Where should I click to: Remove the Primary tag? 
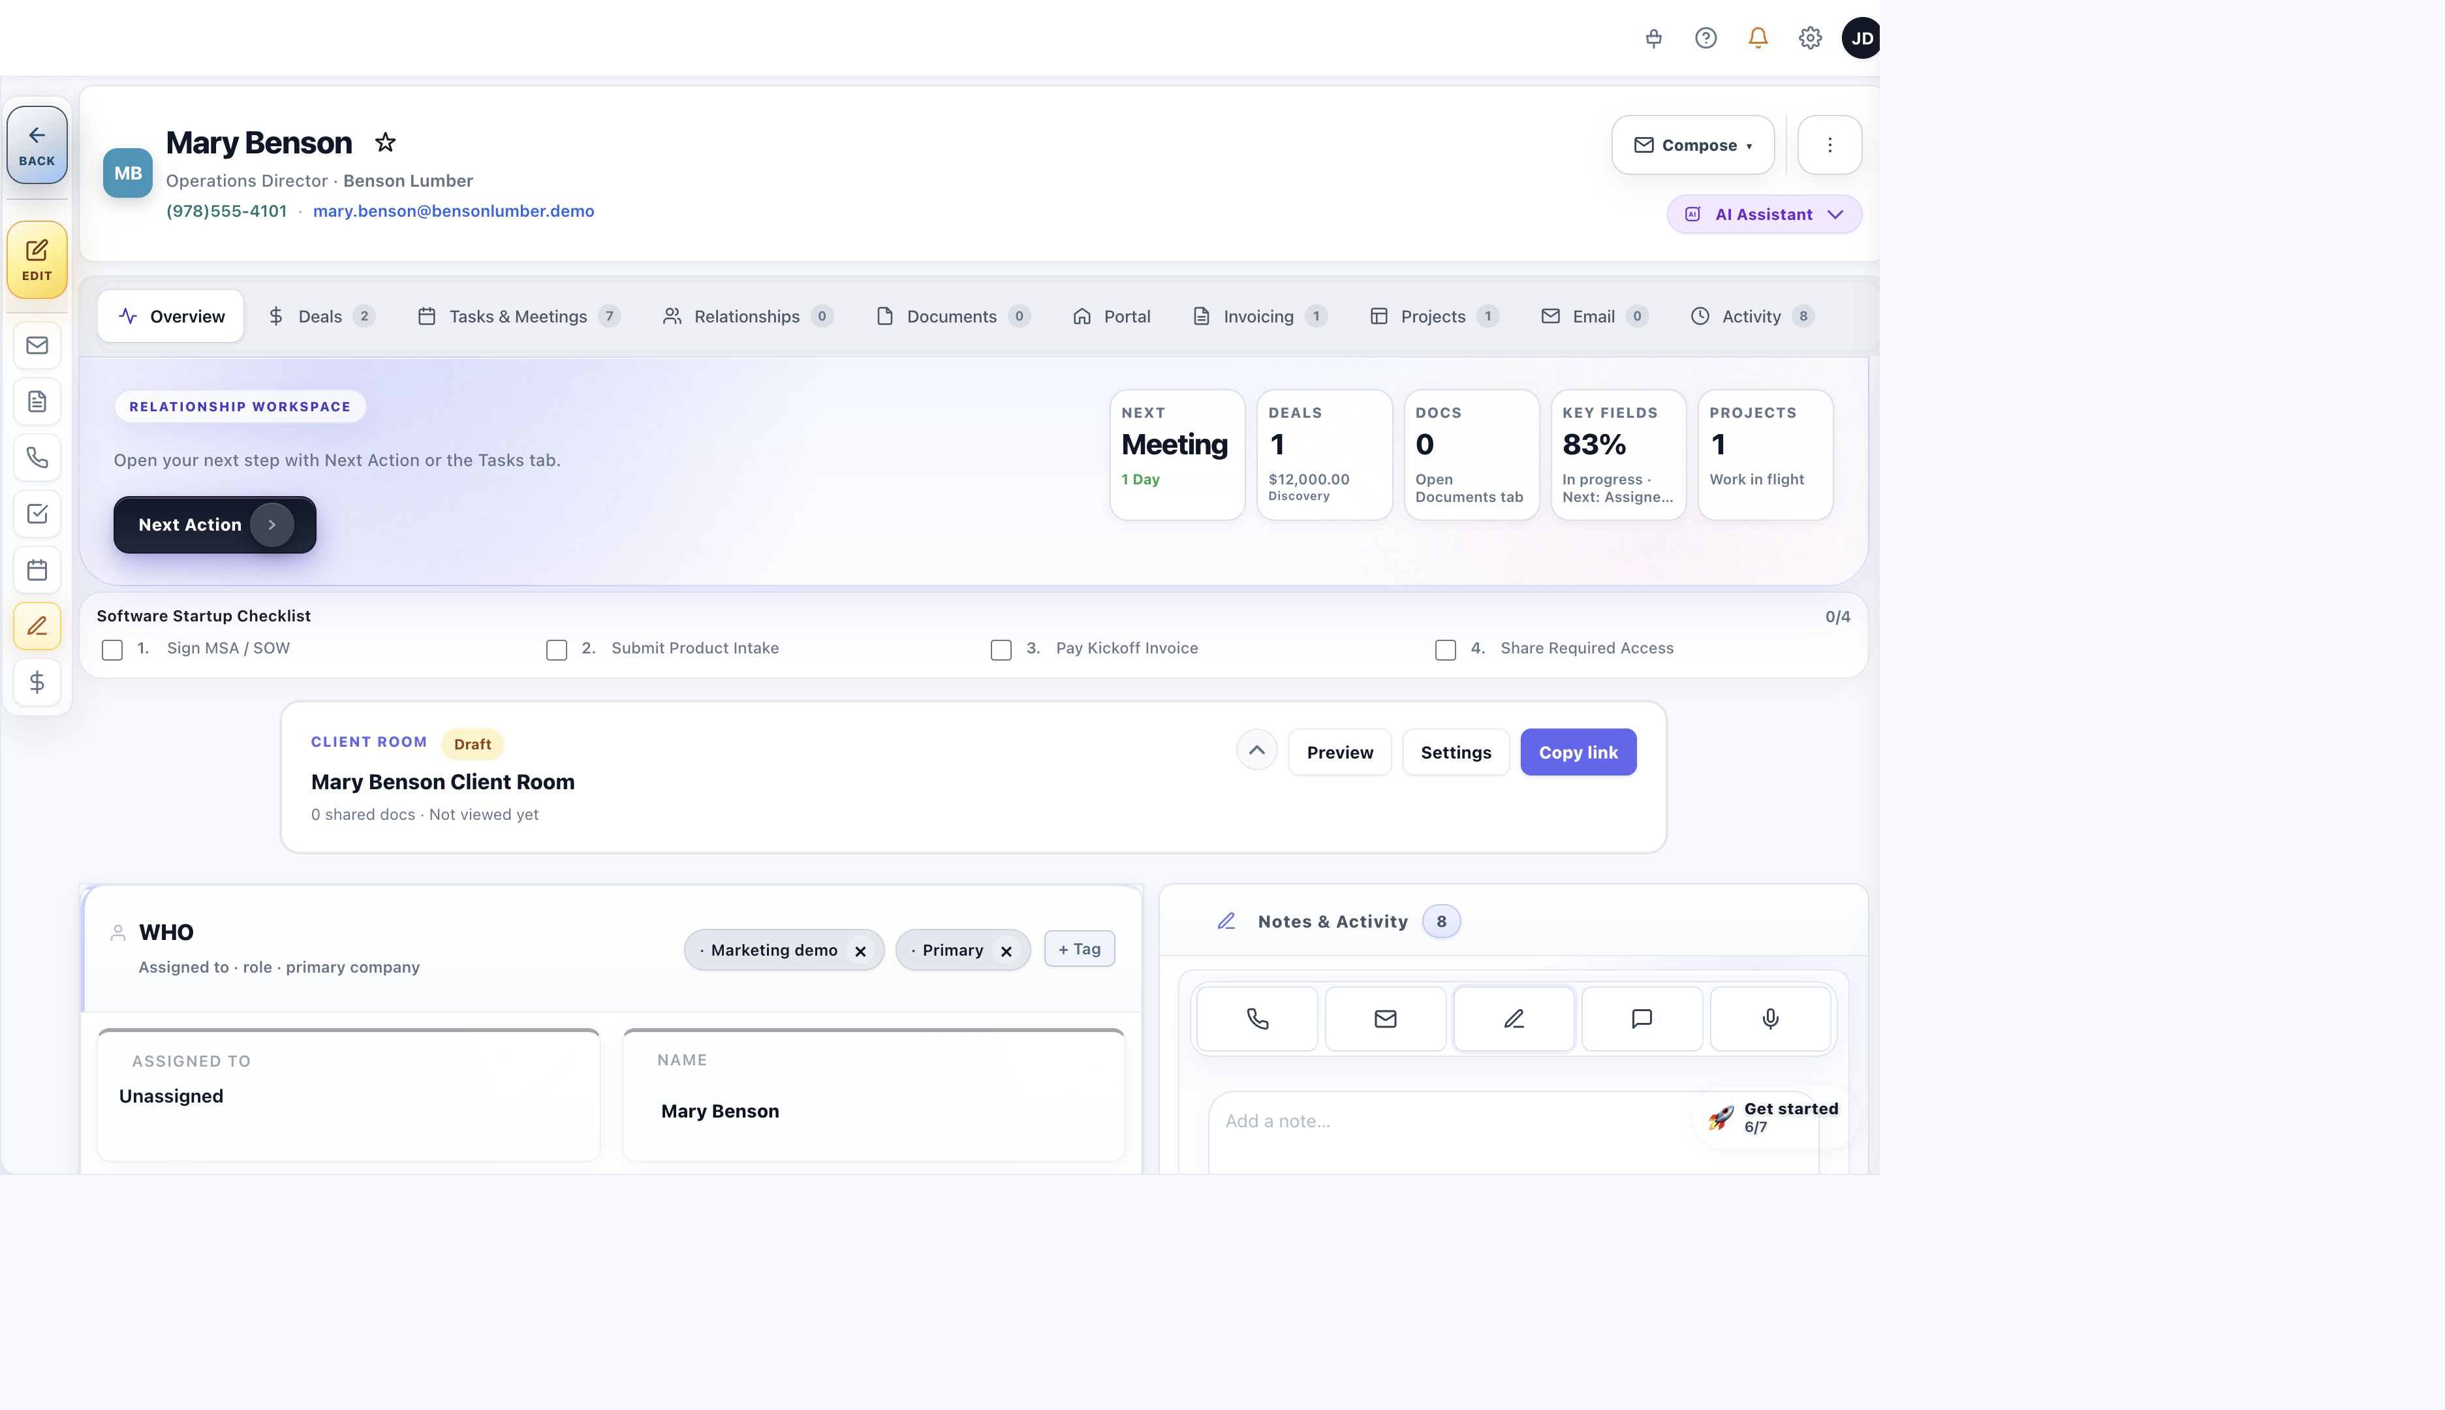(x=1006, y=951)
